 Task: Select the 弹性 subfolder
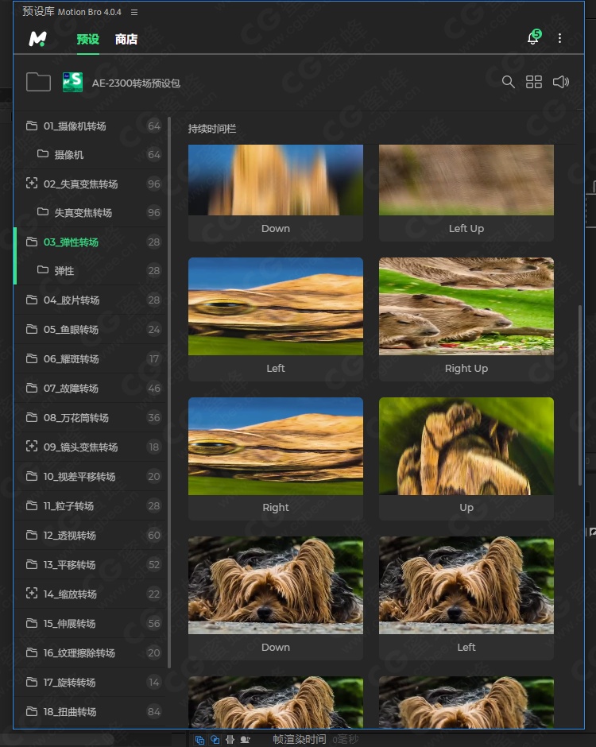coord(91,271)
